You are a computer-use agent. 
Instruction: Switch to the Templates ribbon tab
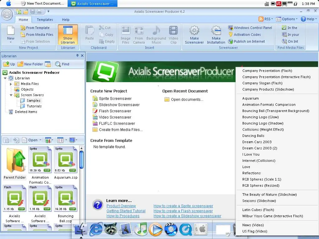coord(45,20)
